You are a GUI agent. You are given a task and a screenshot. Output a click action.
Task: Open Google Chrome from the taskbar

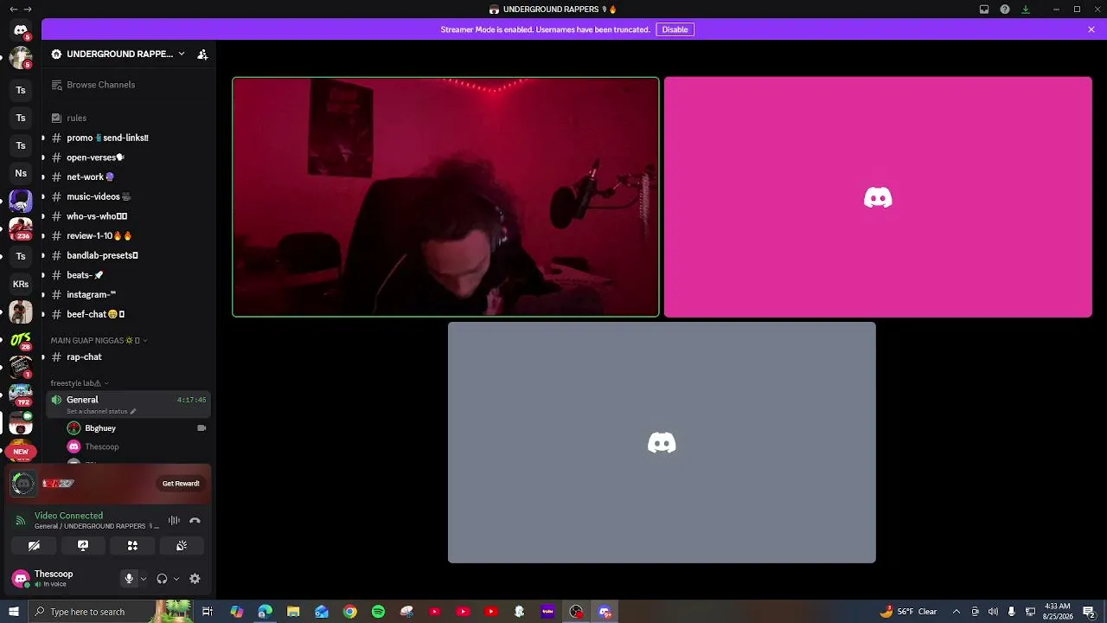[349, 612]
